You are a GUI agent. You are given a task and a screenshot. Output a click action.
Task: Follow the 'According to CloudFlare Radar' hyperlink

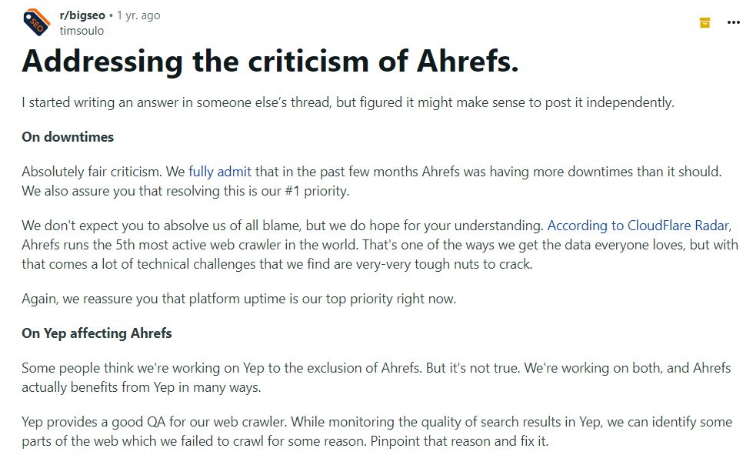(x=638, y=225)
